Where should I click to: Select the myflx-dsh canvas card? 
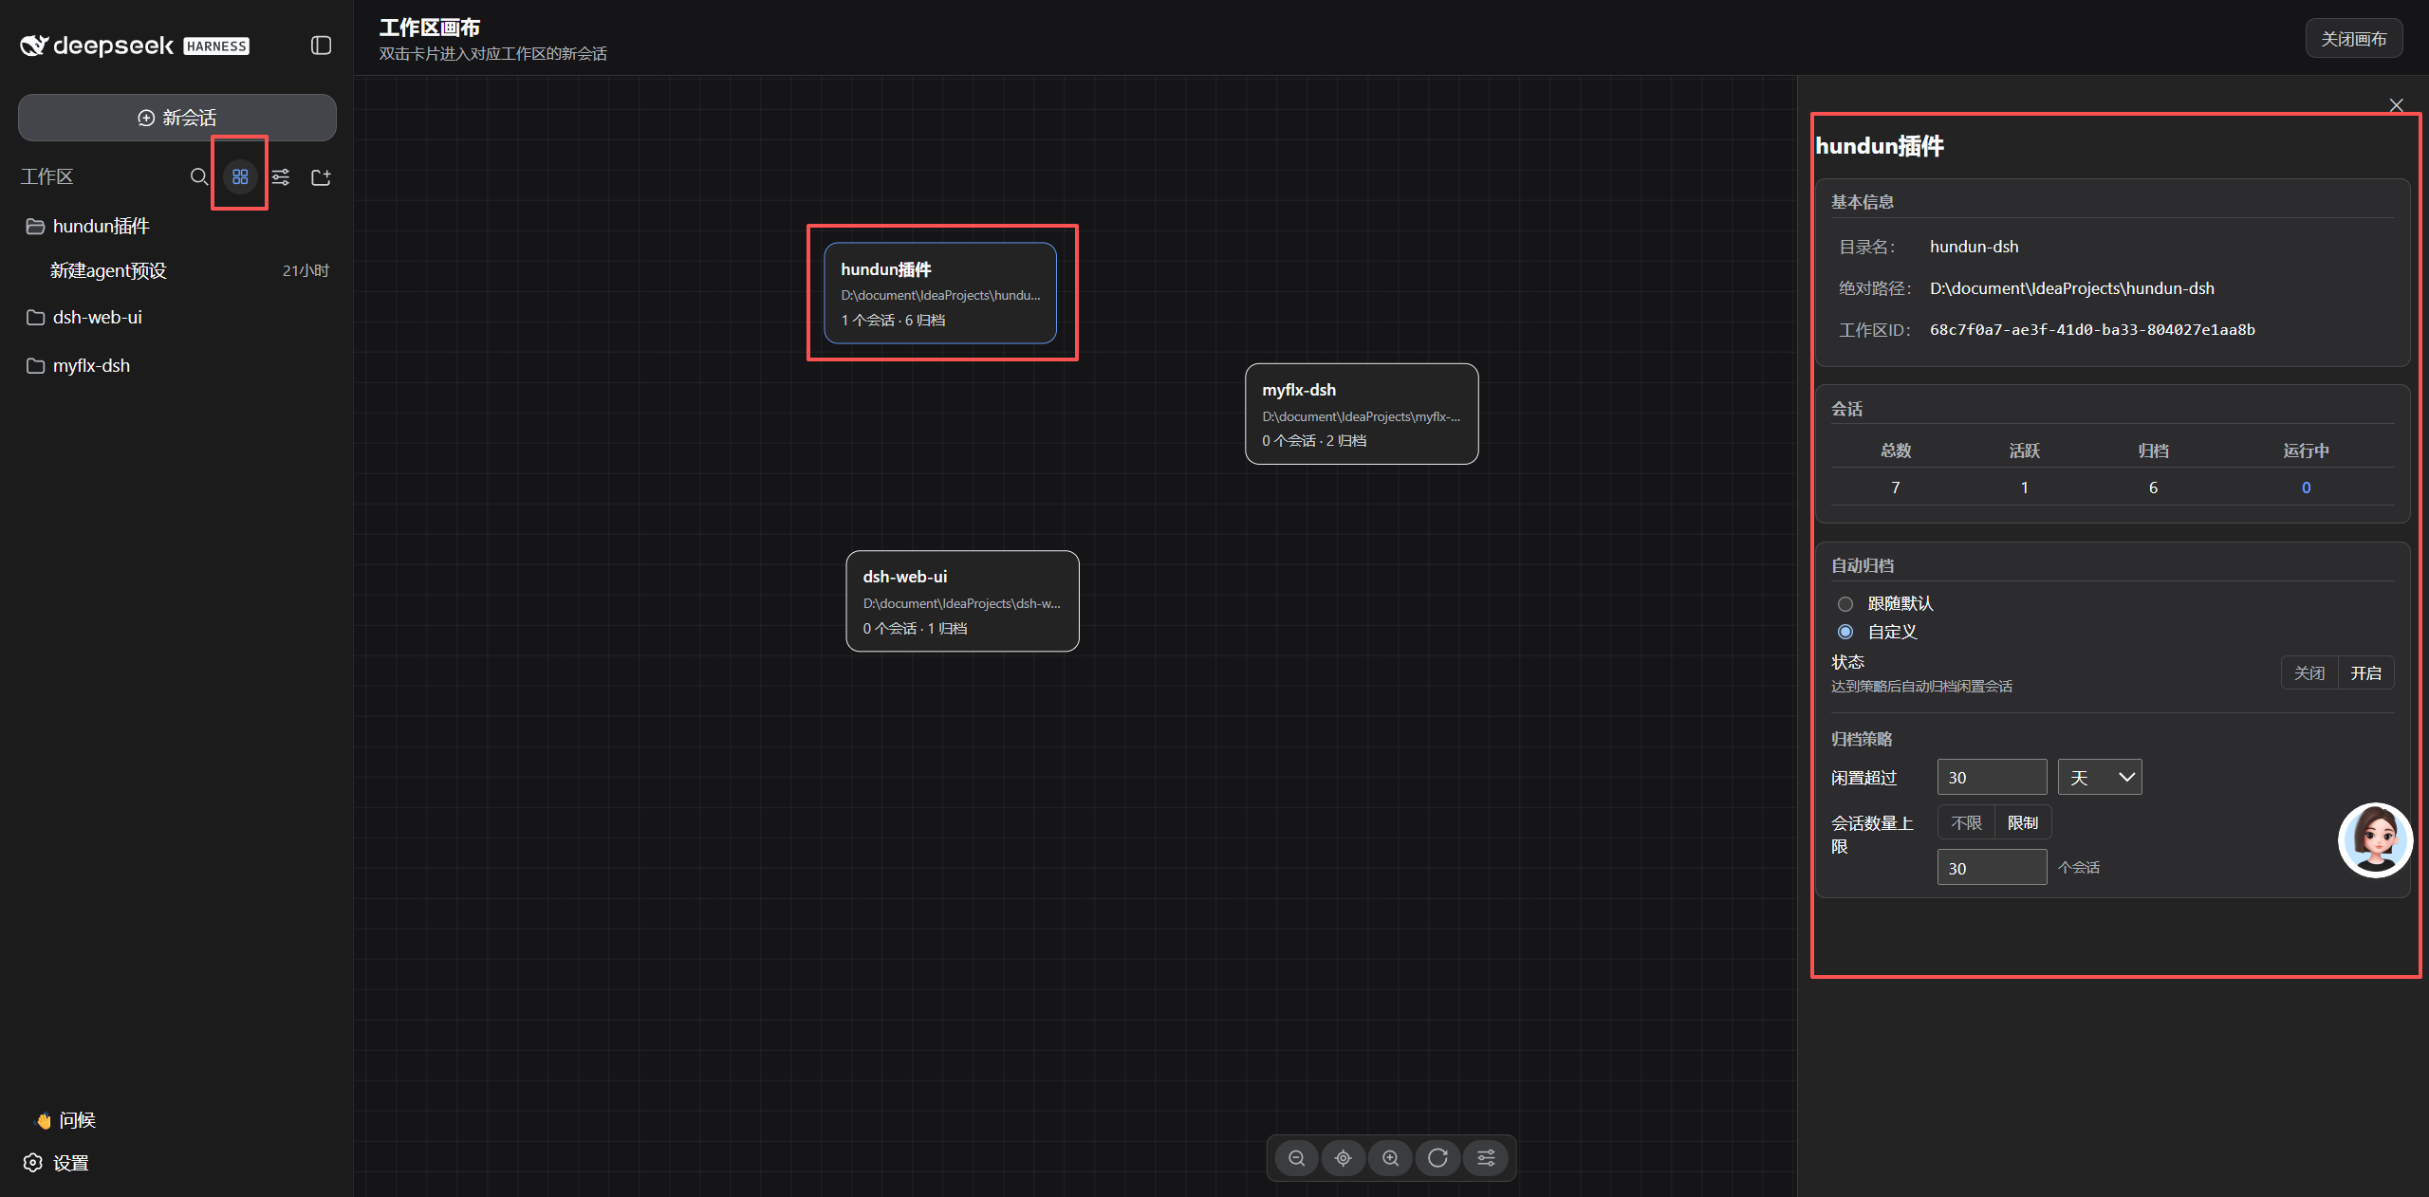point(1362,414)
